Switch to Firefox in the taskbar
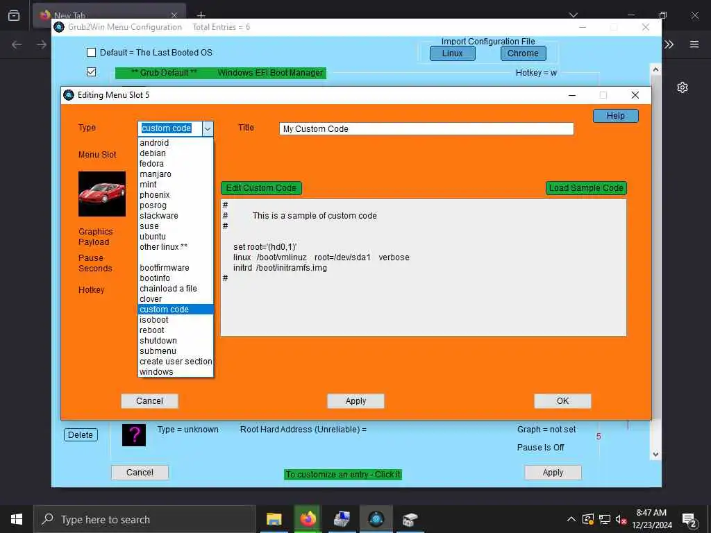 coord(308,519)
